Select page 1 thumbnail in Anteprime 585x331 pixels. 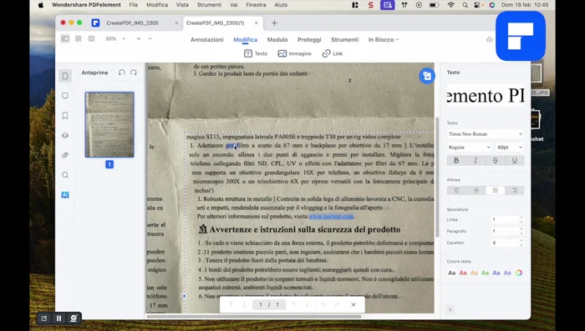coord(109,125)
